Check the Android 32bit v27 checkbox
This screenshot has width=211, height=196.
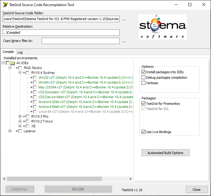click(35, 102)
